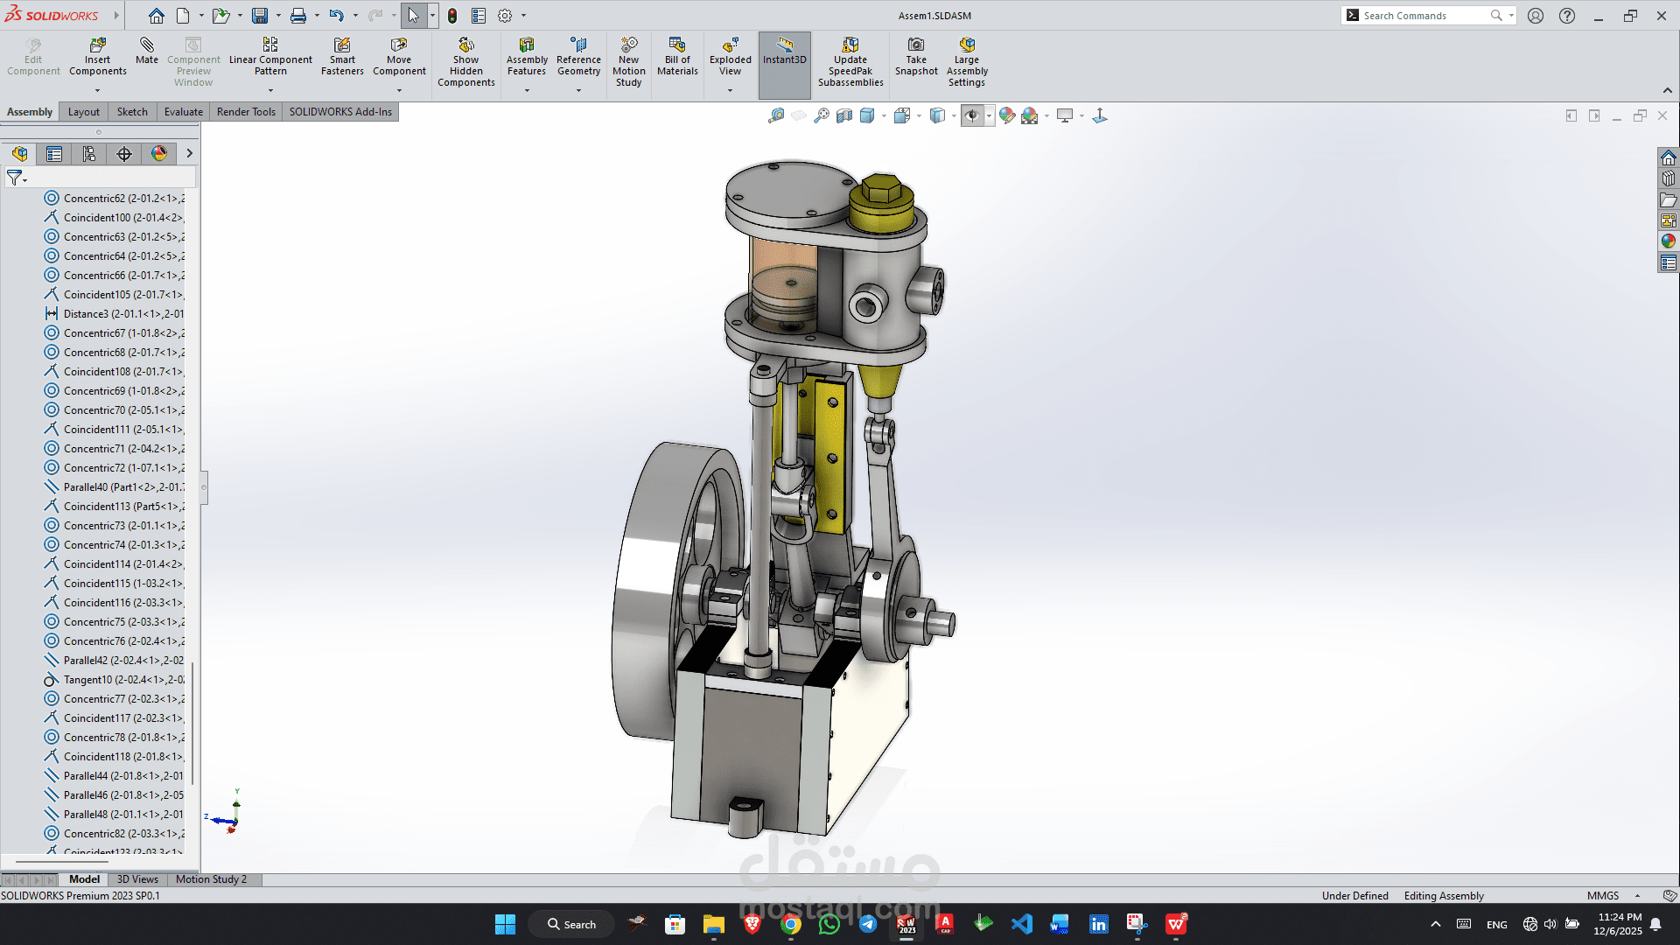
Task: Expand Assembly Features dropdown arrow
Action: (527, 90)
